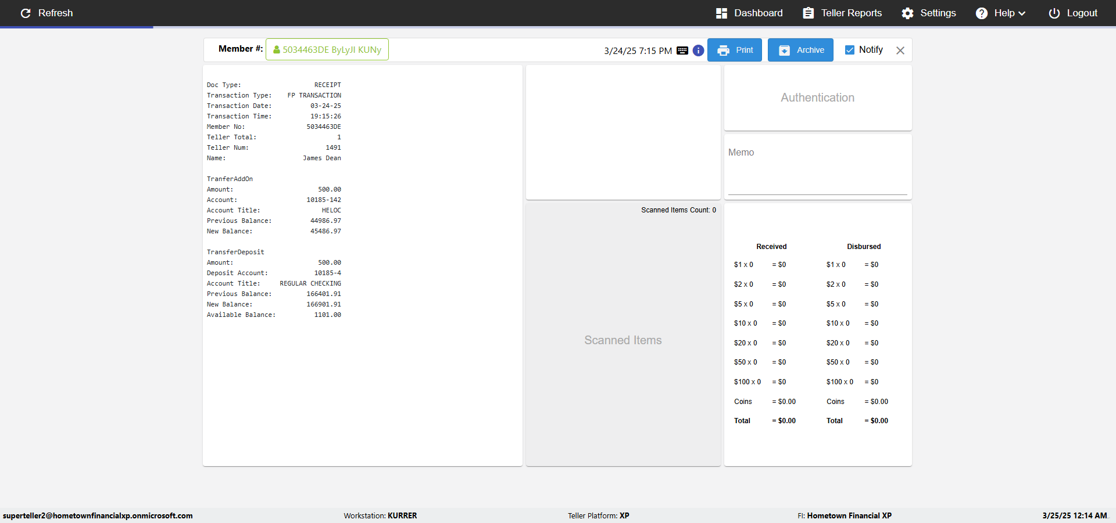Click the Transaction Date 03-24-25 line

click(x=274, y=106)
